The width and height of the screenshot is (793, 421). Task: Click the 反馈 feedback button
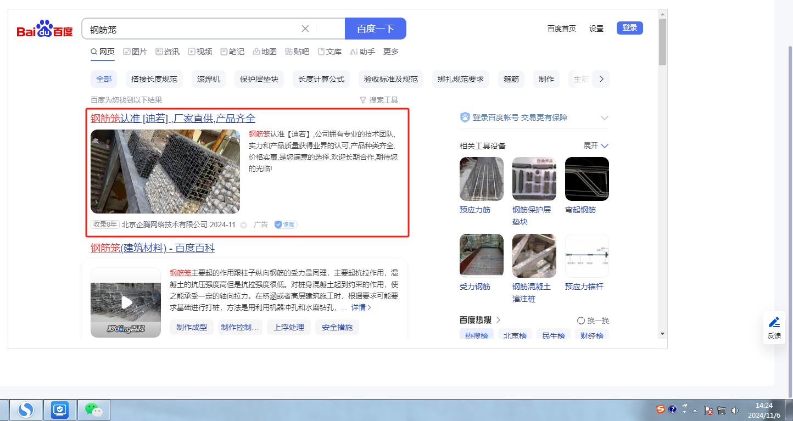774,328
